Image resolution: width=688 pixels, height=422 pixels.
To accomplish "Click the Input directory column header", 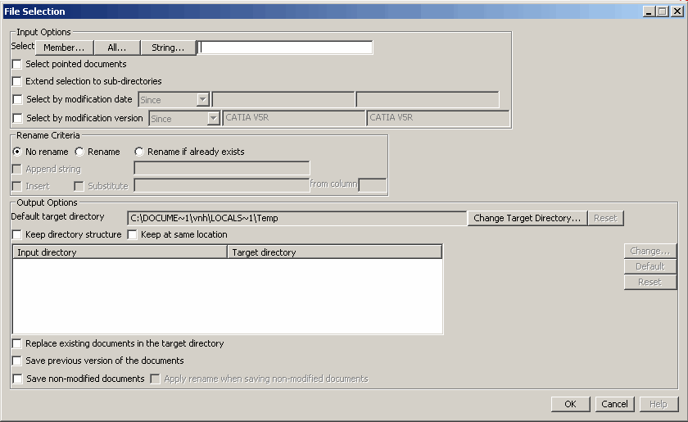I will (120, 252).
